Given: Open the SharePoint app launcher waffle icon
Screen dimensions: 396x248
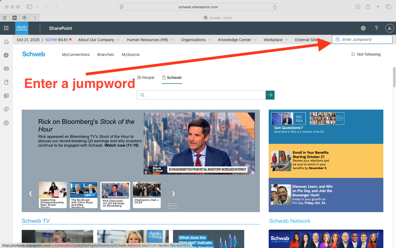Looking at the screenshot, I should [6, 28].
